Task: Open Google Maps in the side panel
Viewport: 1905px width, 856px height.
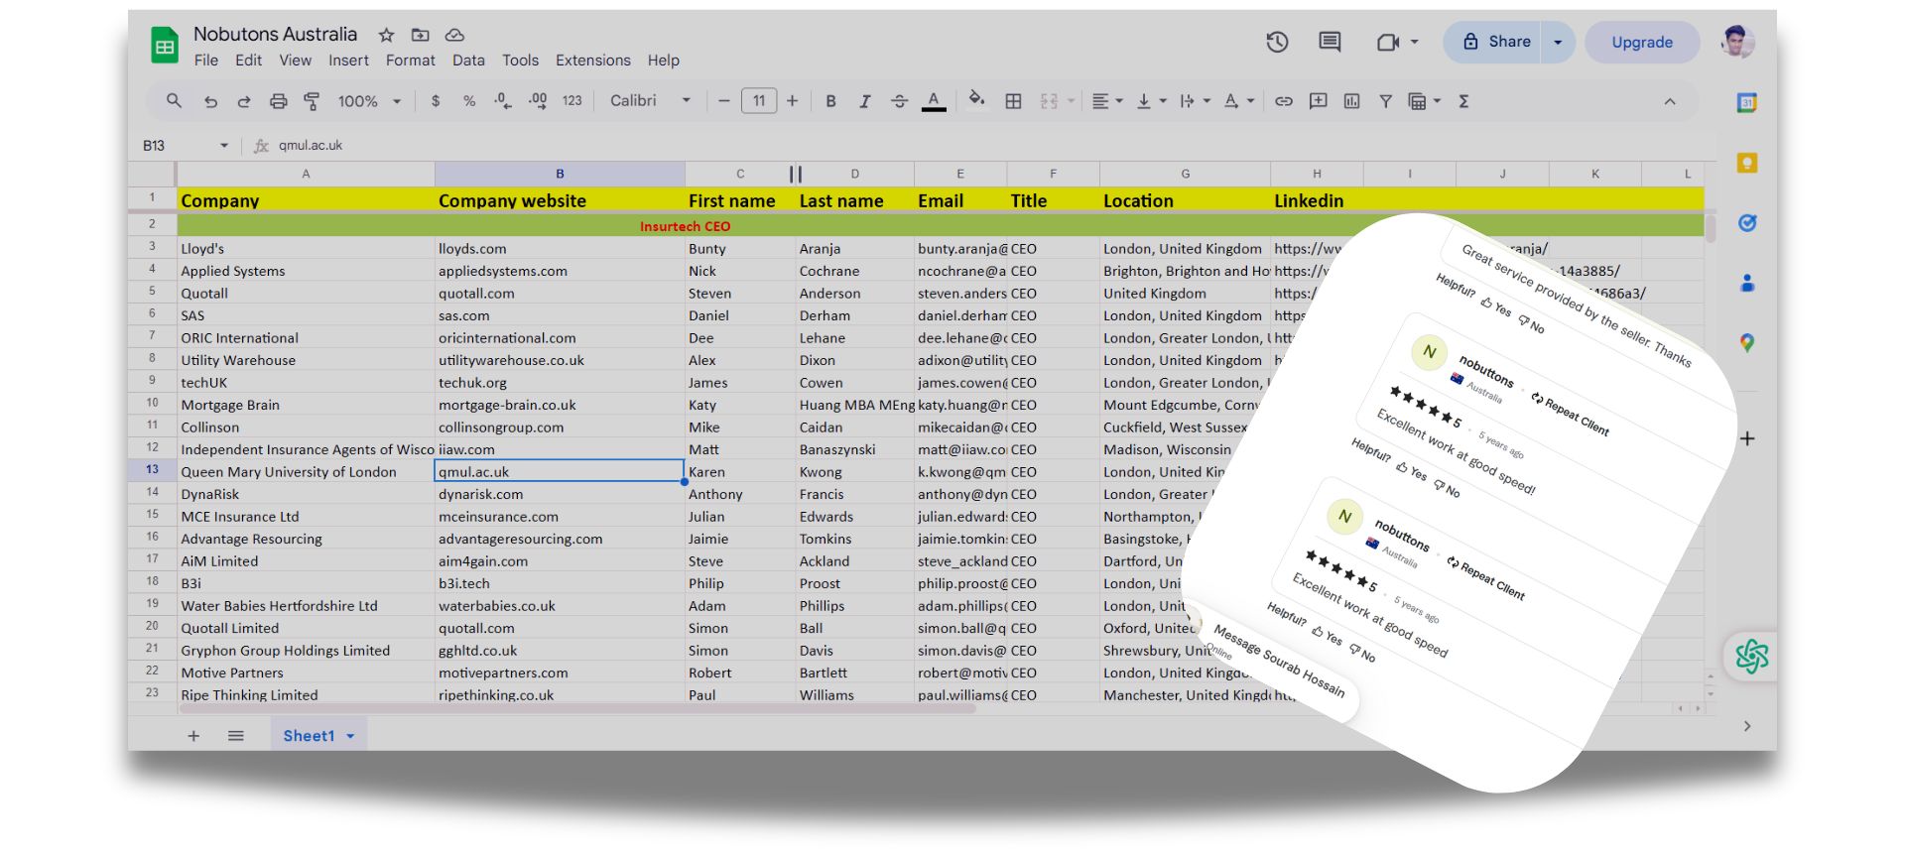Action: [x=1747, y=343]
